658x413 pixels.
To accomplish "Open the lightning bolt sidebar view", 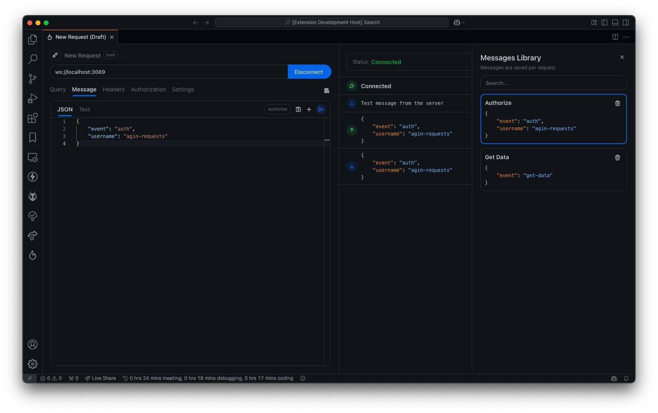I will click(33, 177).
